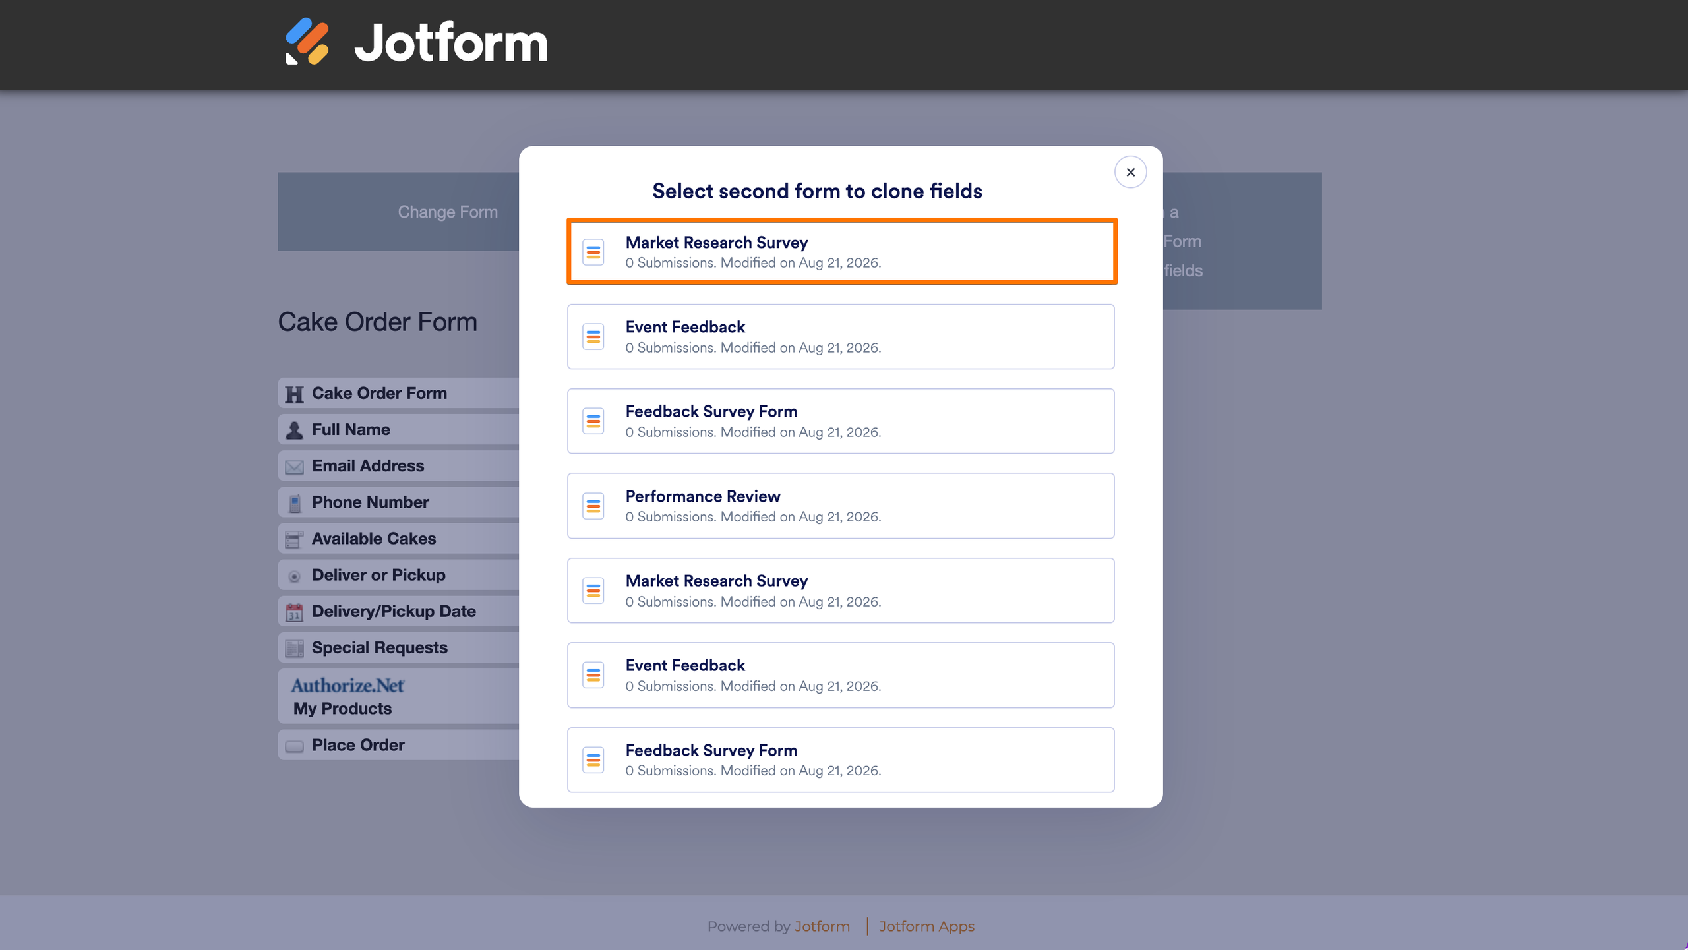Select the Delivery/Pickup Date field
The width and height of the screenshot is (1688, 950).
[x=398, y=611]
